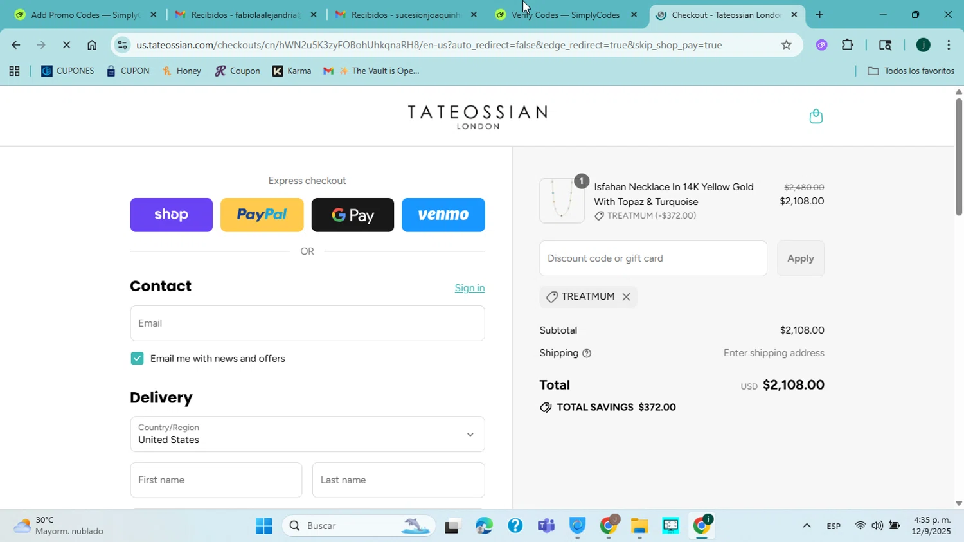Screen dimensions: 964x542
Task: Open the Get Help question icon on the taskbar
Action: coord(515,527)
